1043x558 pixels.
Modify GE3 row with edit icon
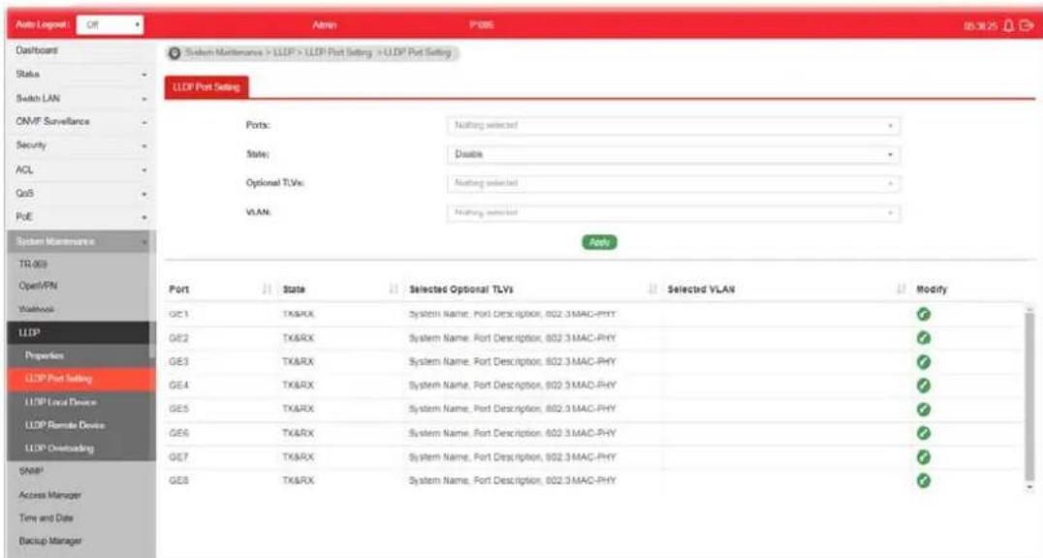(x=923, y=361)
